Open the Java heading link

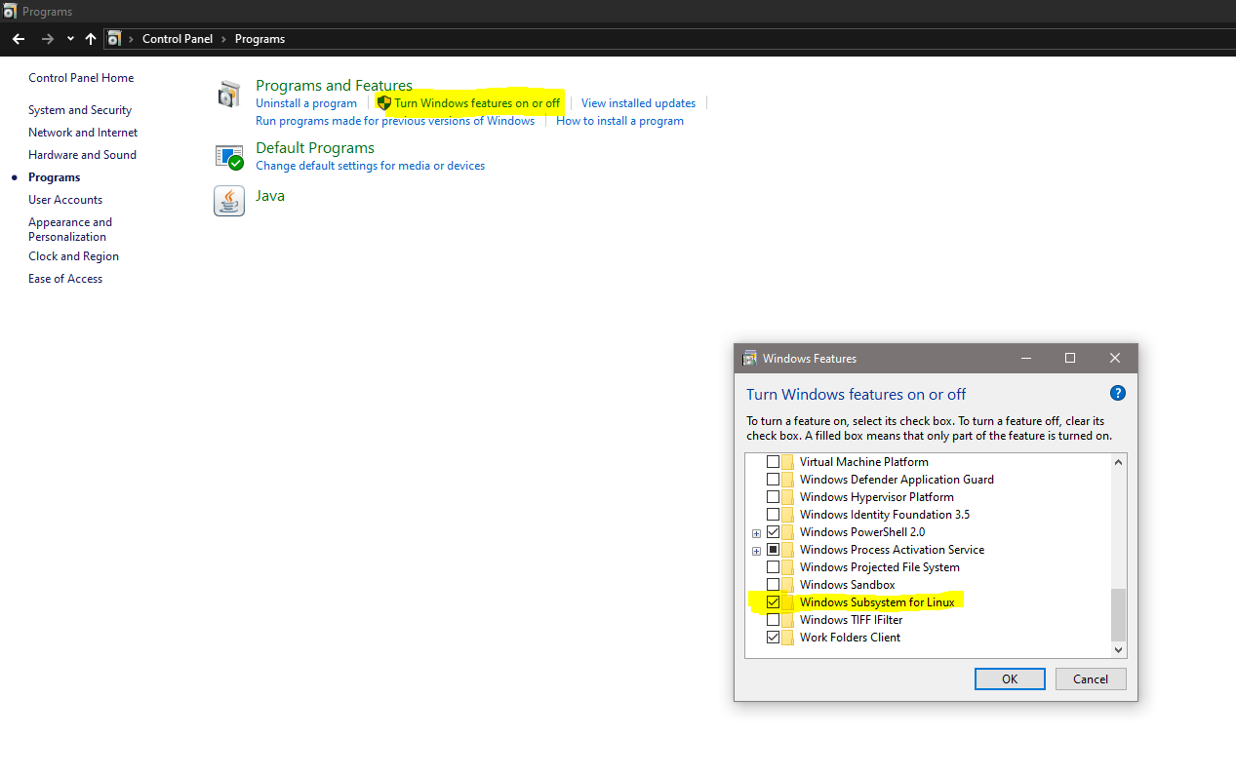coord(270,196)
